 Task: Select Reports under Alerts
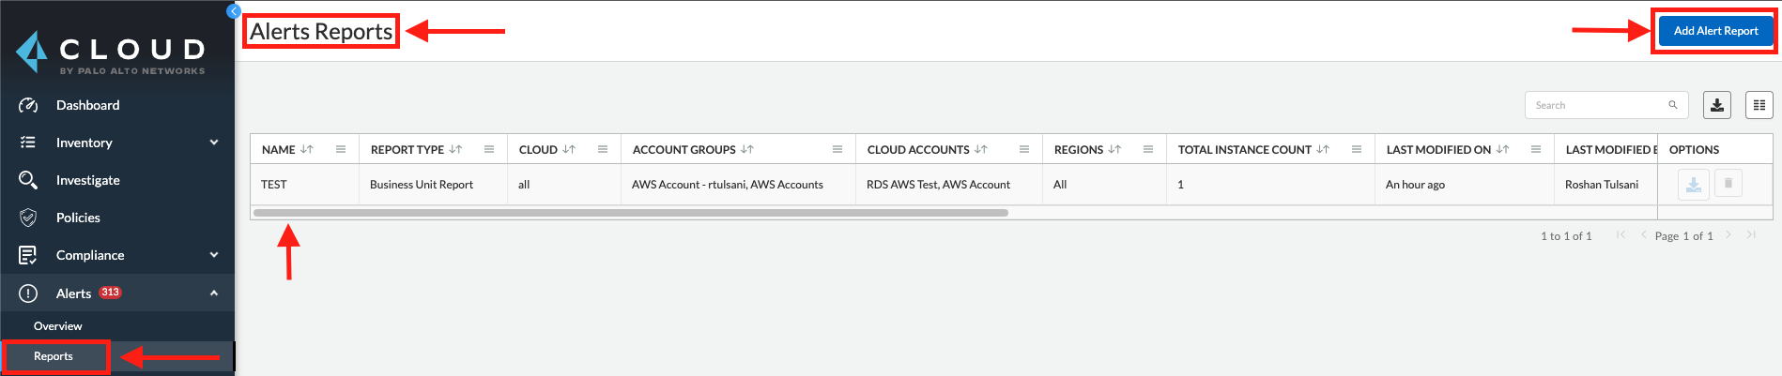[54, 356]
